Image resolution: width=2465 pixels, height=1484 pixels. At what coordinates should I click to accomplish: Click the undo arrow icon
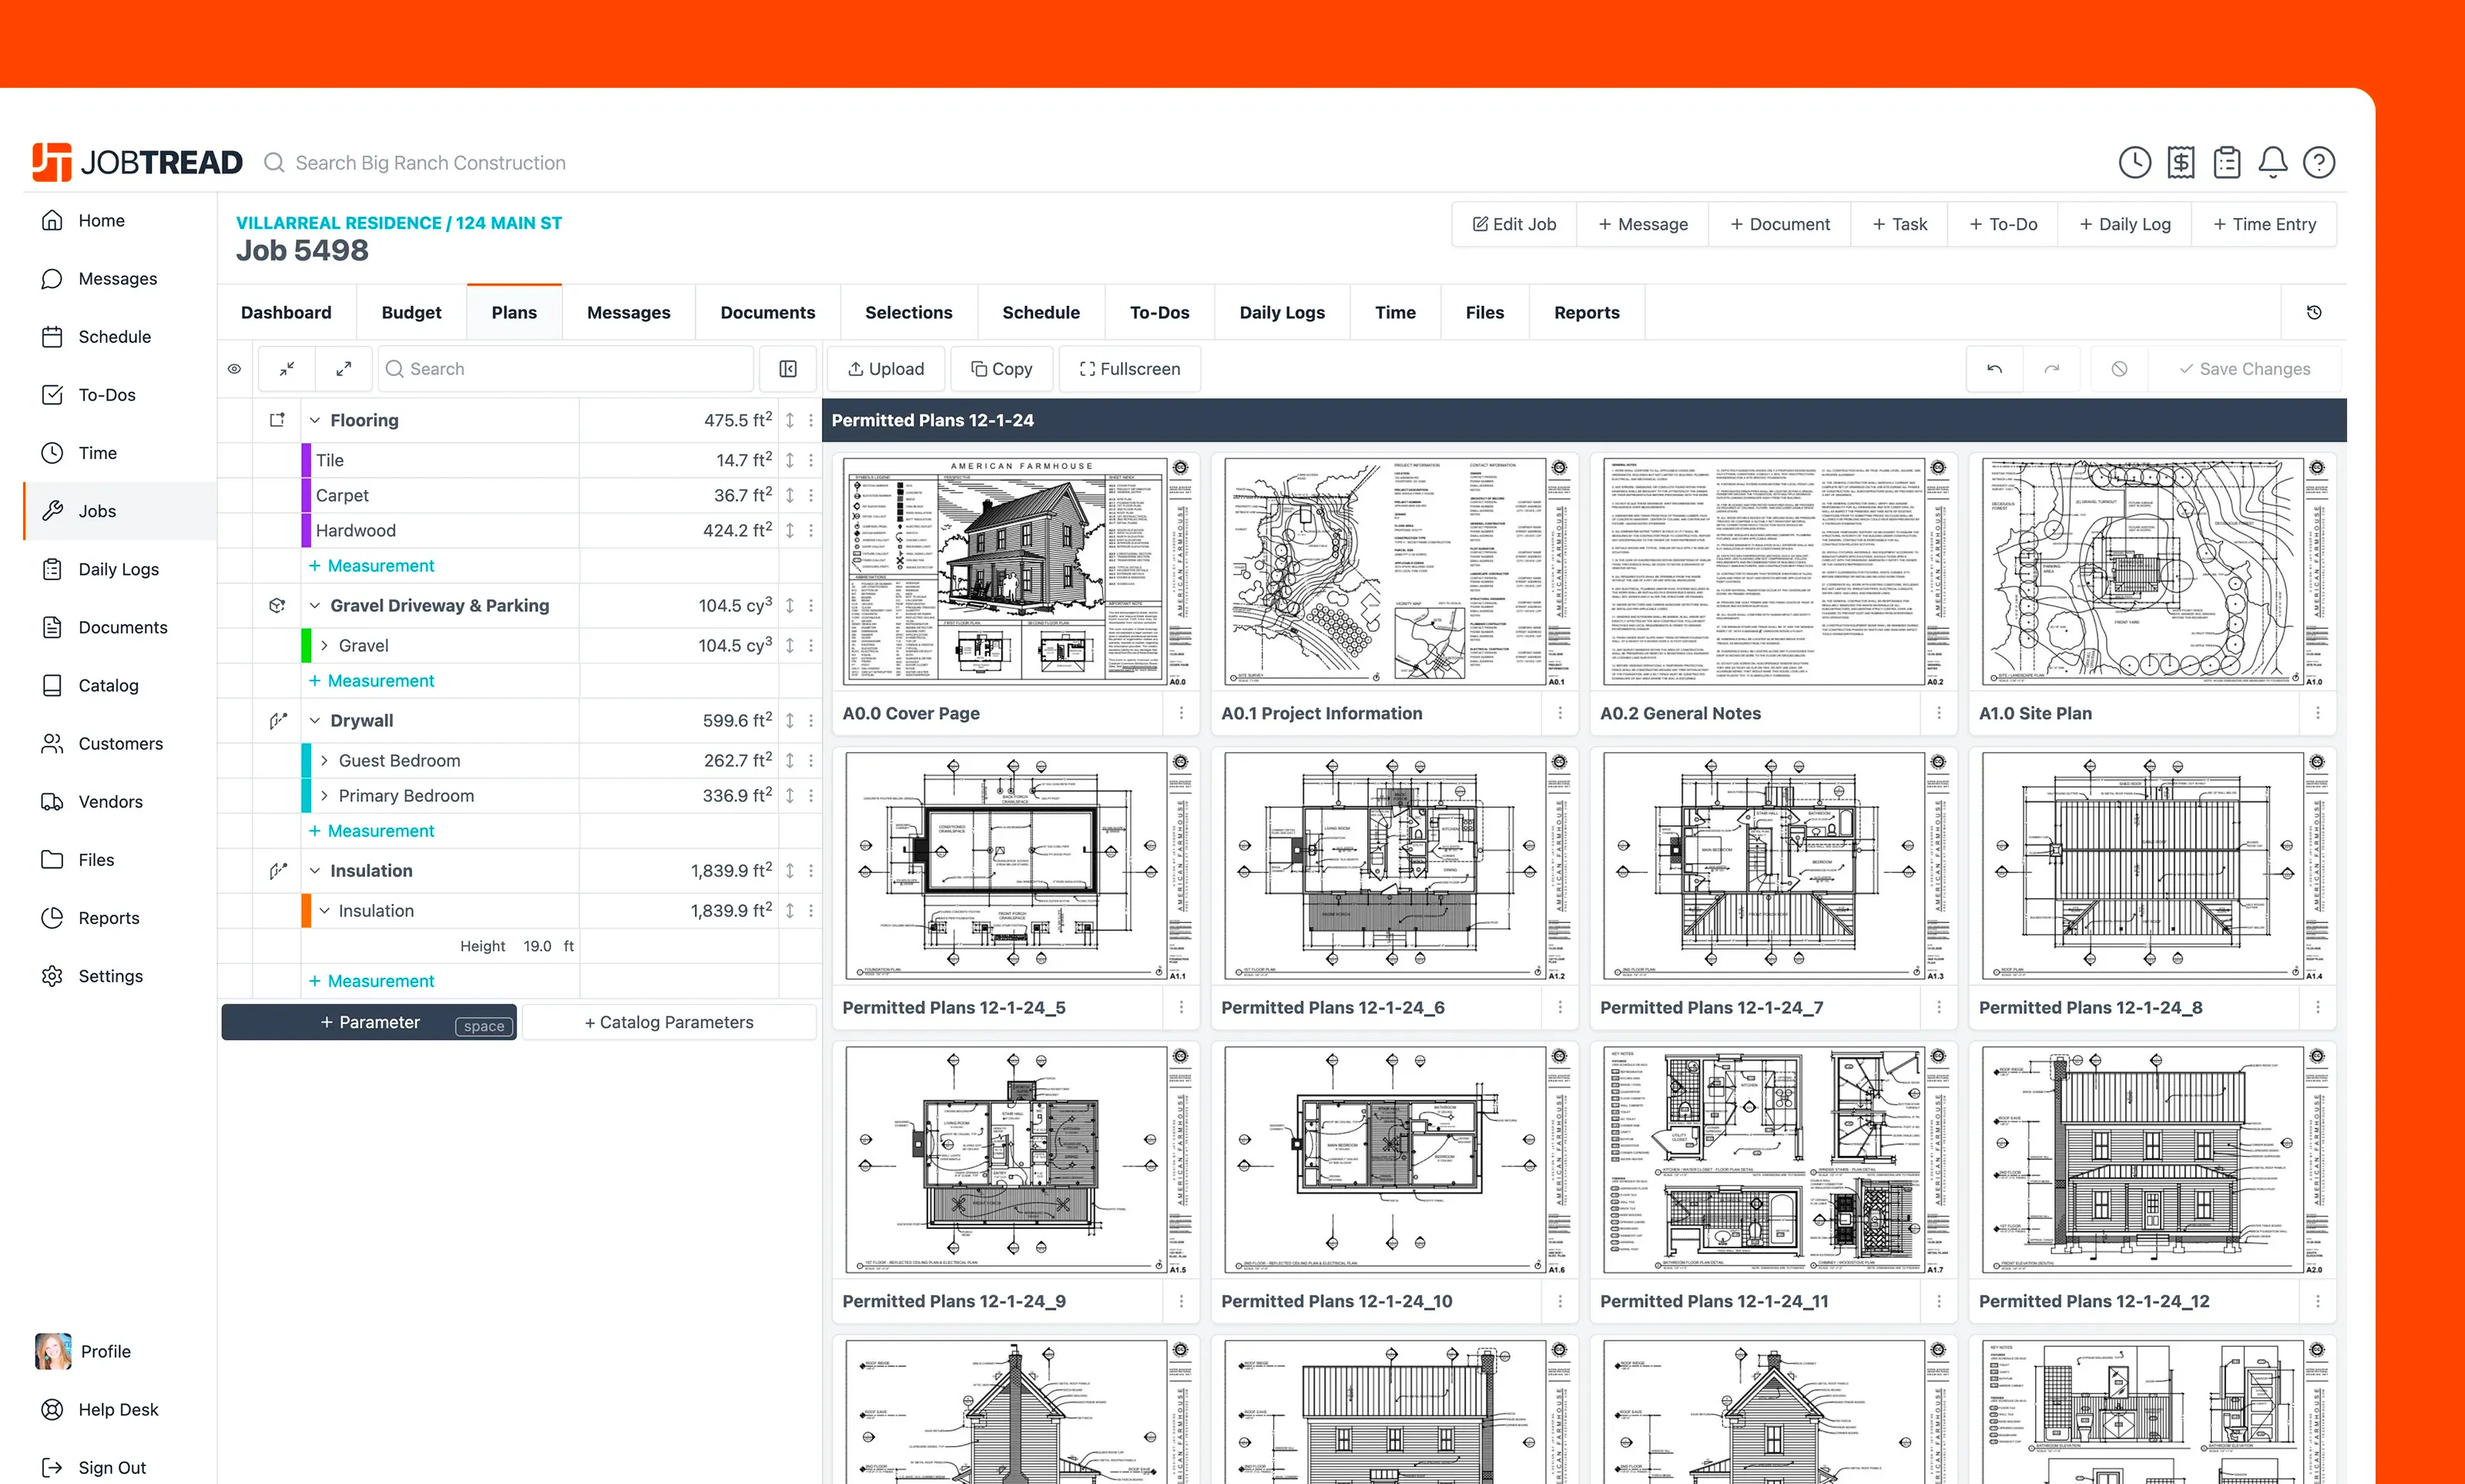(x=1994, y=369)
